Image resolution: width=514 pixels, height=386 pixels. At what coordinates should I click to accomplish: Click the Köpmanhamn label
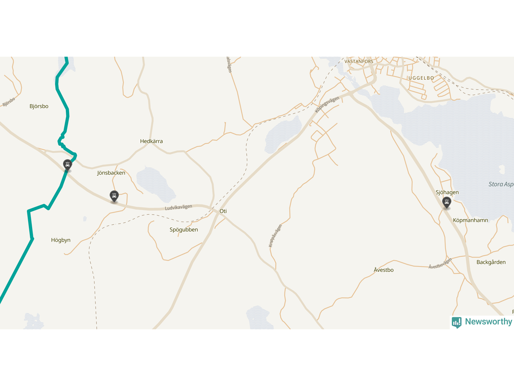[470, 220]
